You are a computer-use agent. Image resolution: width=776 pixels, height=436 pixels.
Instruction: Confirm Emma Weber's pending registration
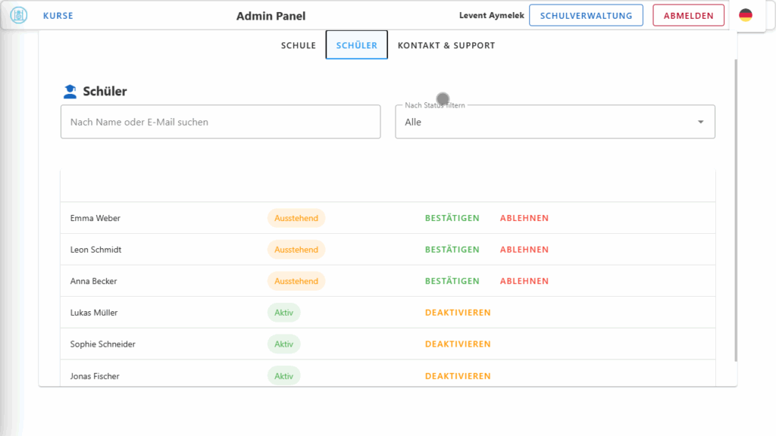pyautogui.click(x=452, y=218)
